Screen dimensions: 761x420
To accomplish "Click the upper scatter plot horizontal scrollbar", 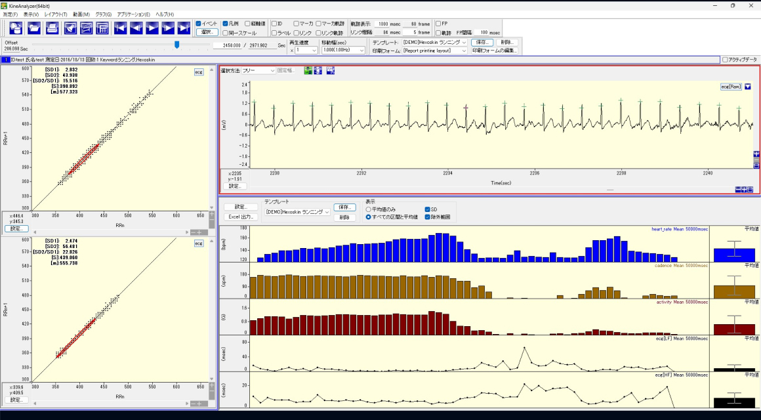I will (112, 232).
